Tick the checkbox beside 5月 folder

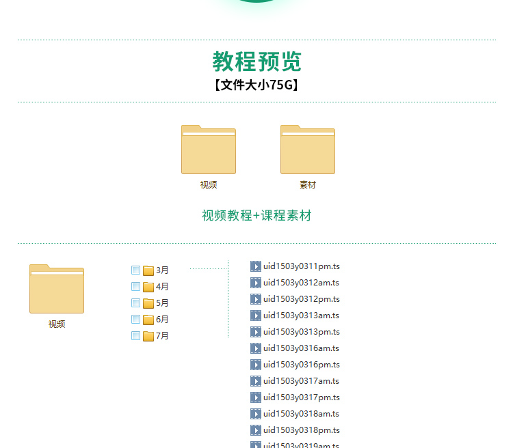click(x=135, y=303)
